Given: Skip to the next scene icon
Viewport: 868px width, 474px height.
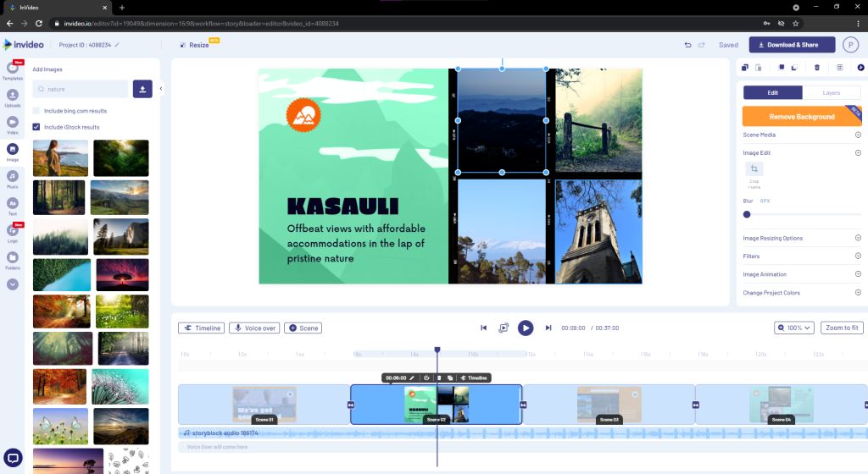Looking at the screenshot, I should tap(548, 328).
